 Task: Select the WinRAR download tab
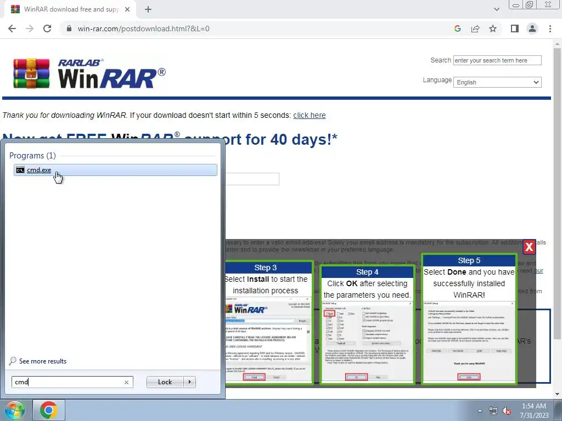(70, 9)
